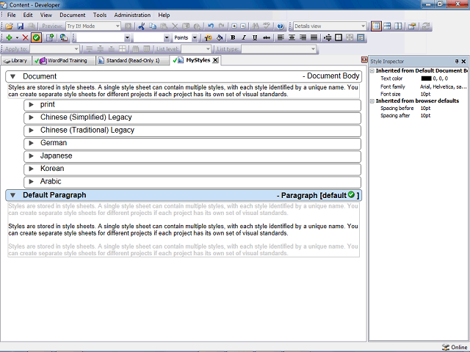Open the View menu

(46, 15)
